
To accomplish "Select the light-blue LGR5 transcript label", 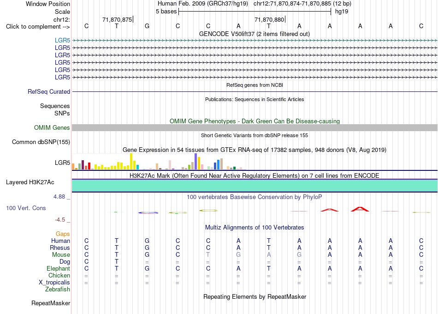I will coord(62,40).
